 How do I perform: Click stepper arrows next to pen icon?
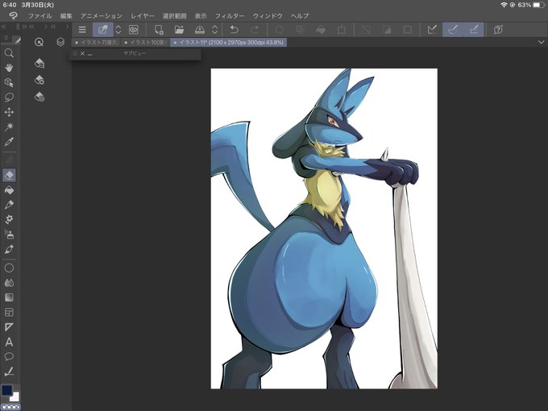(x=118, y=30)
